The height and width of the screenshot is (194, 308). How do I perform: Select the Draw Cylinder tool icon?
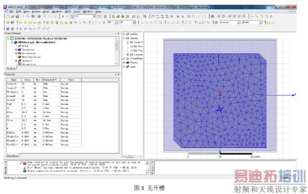pyautogui.click(x=52, y=23)
